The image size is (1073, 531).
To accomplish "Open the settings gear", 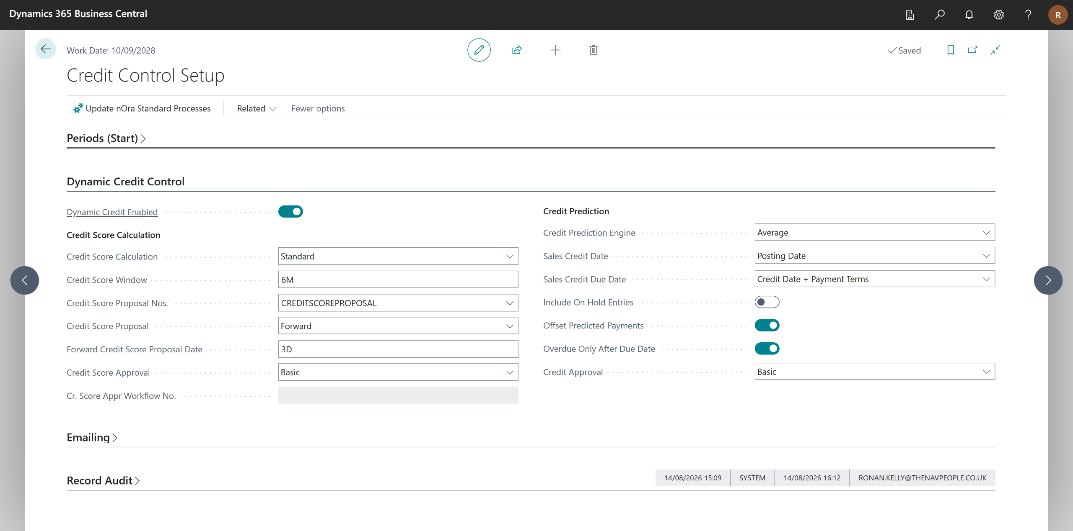I will (999, 15).
